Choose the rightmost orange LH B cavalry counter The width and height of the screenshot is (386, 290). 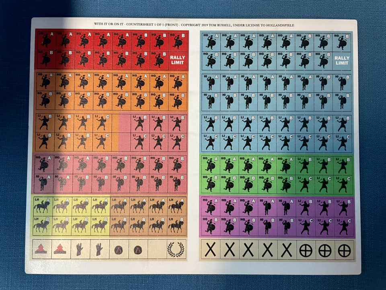177,226
